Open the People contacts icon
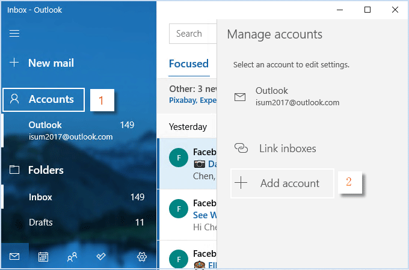The width and height of the screenshot is (409, 270). click(72, 257)
